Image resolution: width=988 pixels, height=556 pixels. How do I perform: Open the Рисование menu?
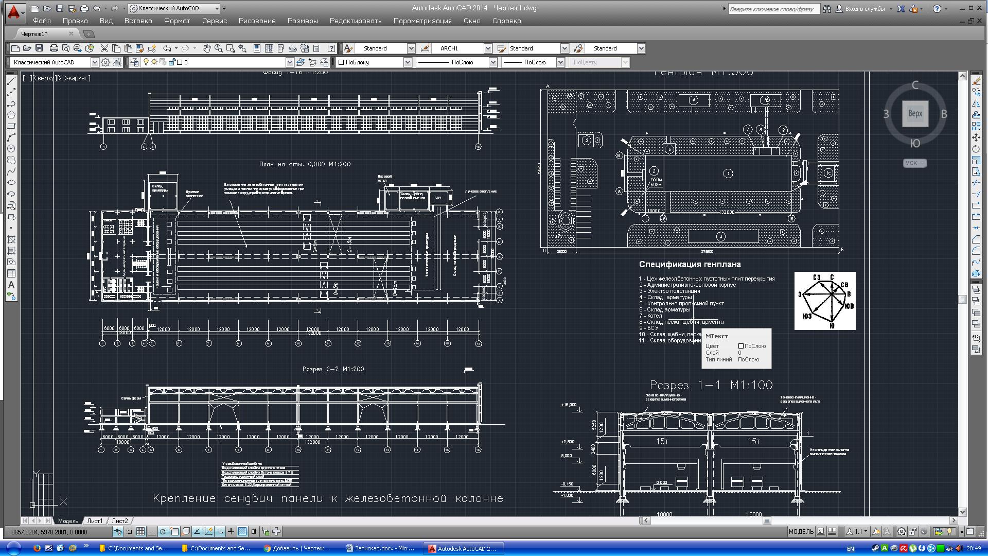coord(257,21)
